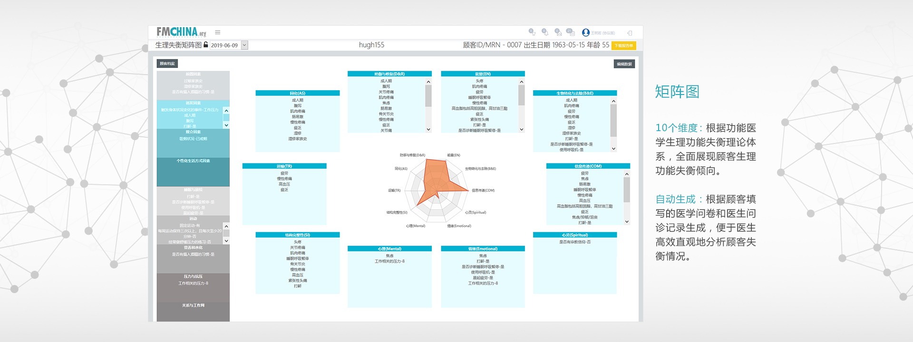Screen dimensions: 913x342
Task: Click the 下载报告单 yellow button
Action: (x=623, y=46)
